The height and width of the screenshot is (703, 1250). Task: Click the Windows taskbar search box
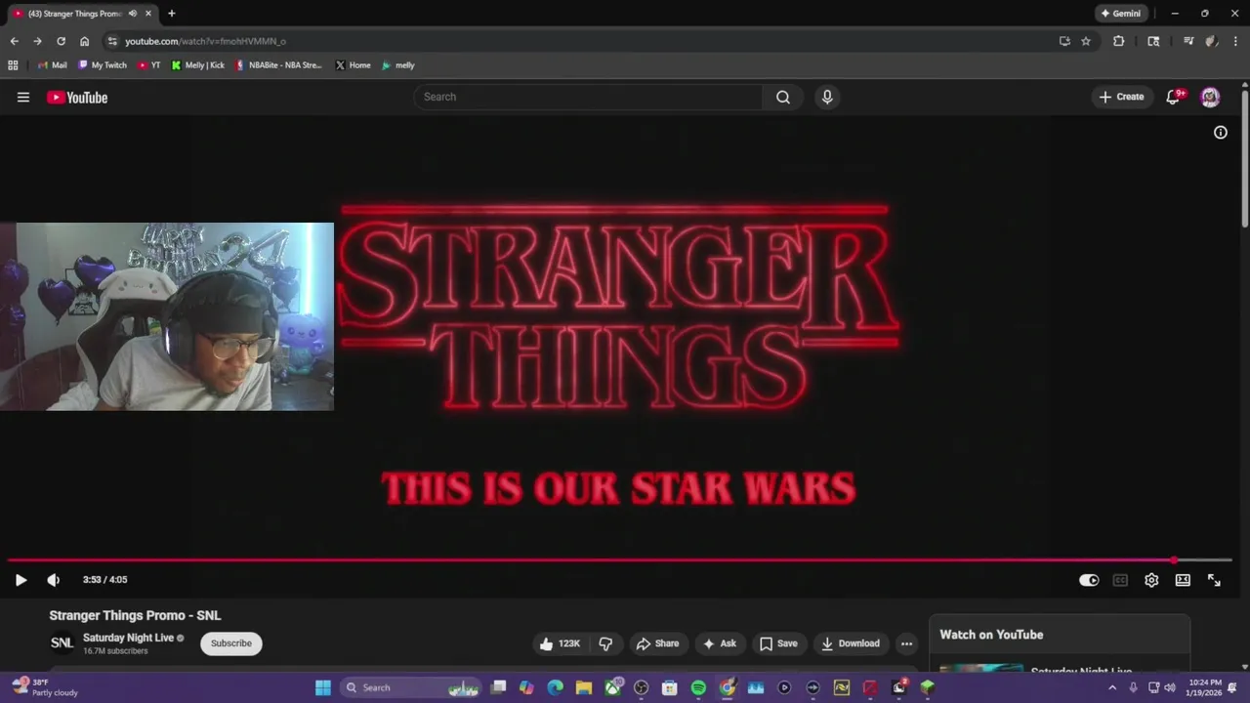click(x=412, y=687)
